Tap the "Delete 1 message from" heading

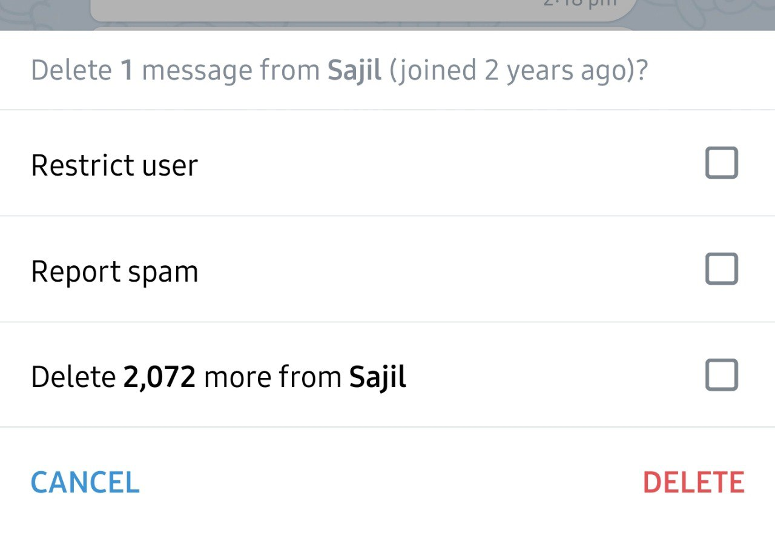(176, 71)
